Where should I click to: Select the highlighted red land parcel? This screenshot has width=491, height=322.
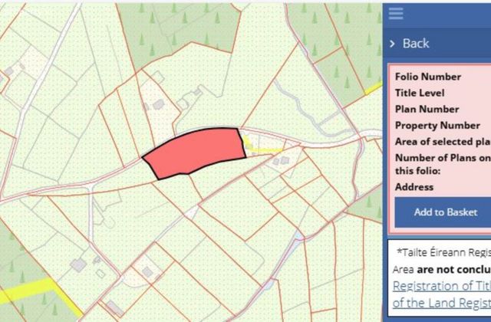[x=196, y=152]
